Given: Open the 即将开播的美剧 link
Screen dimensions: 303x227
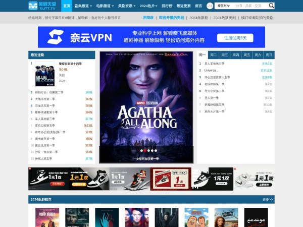Looking at the screenshot, I should pos(171,18).
